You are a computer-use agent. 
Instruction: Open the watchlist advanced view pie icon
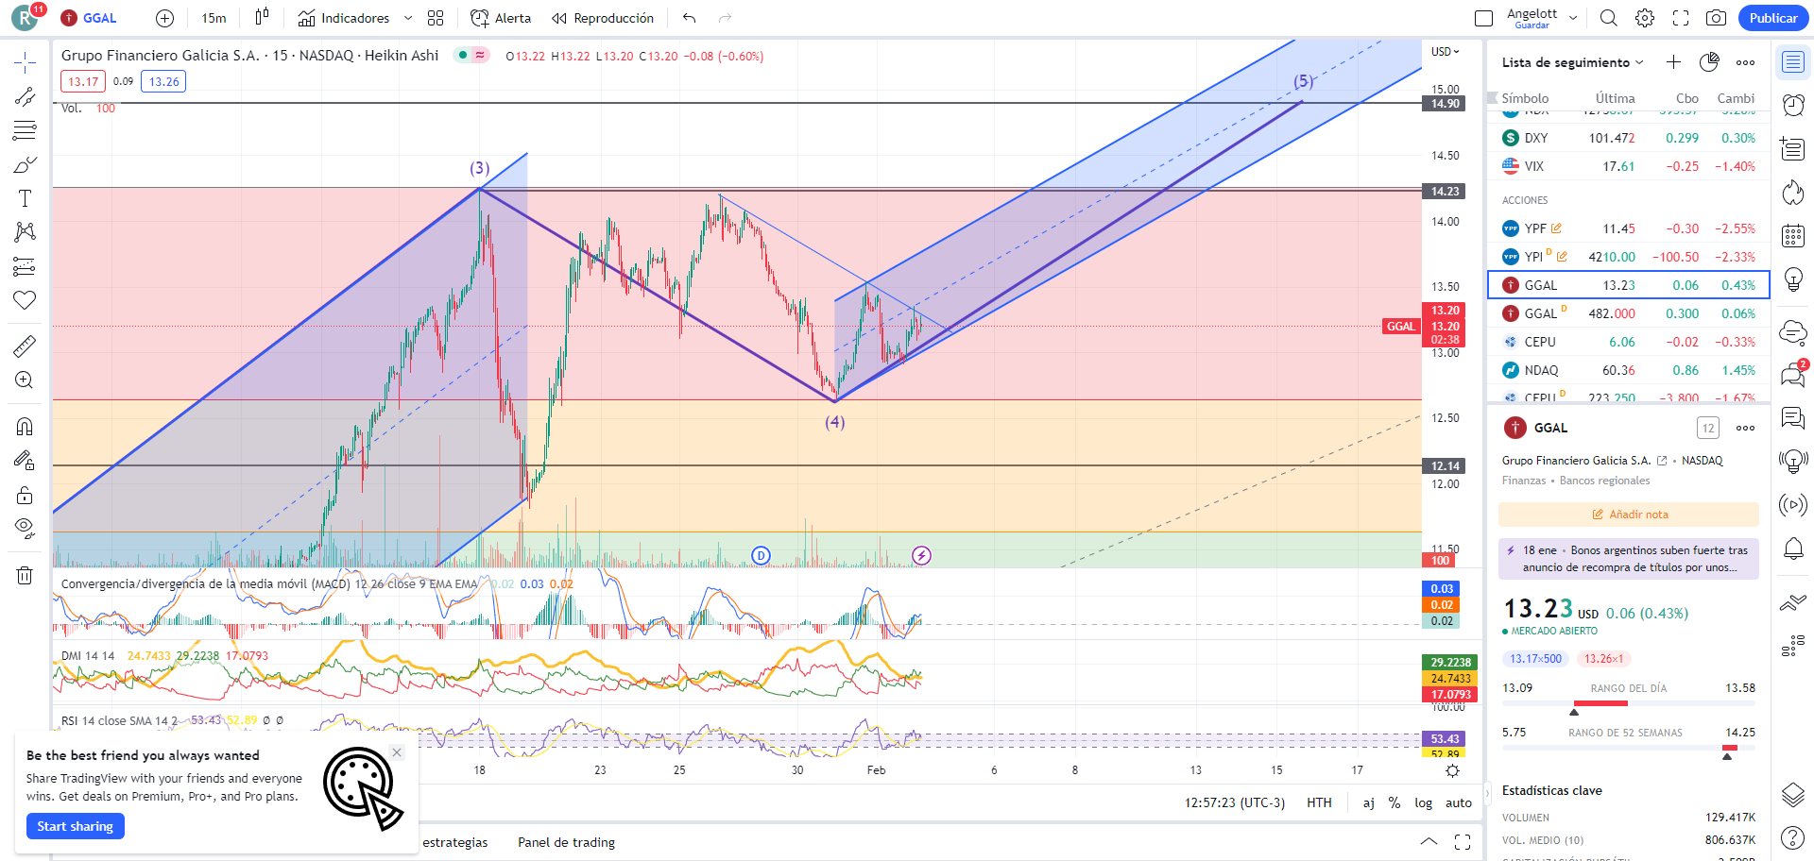coord(1709,62)
